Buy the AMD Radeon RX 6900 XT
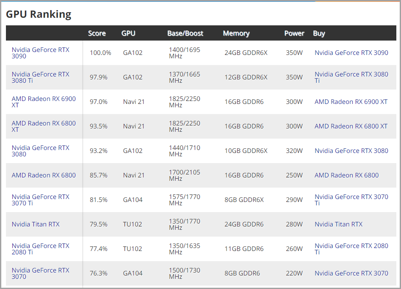Image resolution: width=401 pixels, height=289 pixels. click(351, 102)
